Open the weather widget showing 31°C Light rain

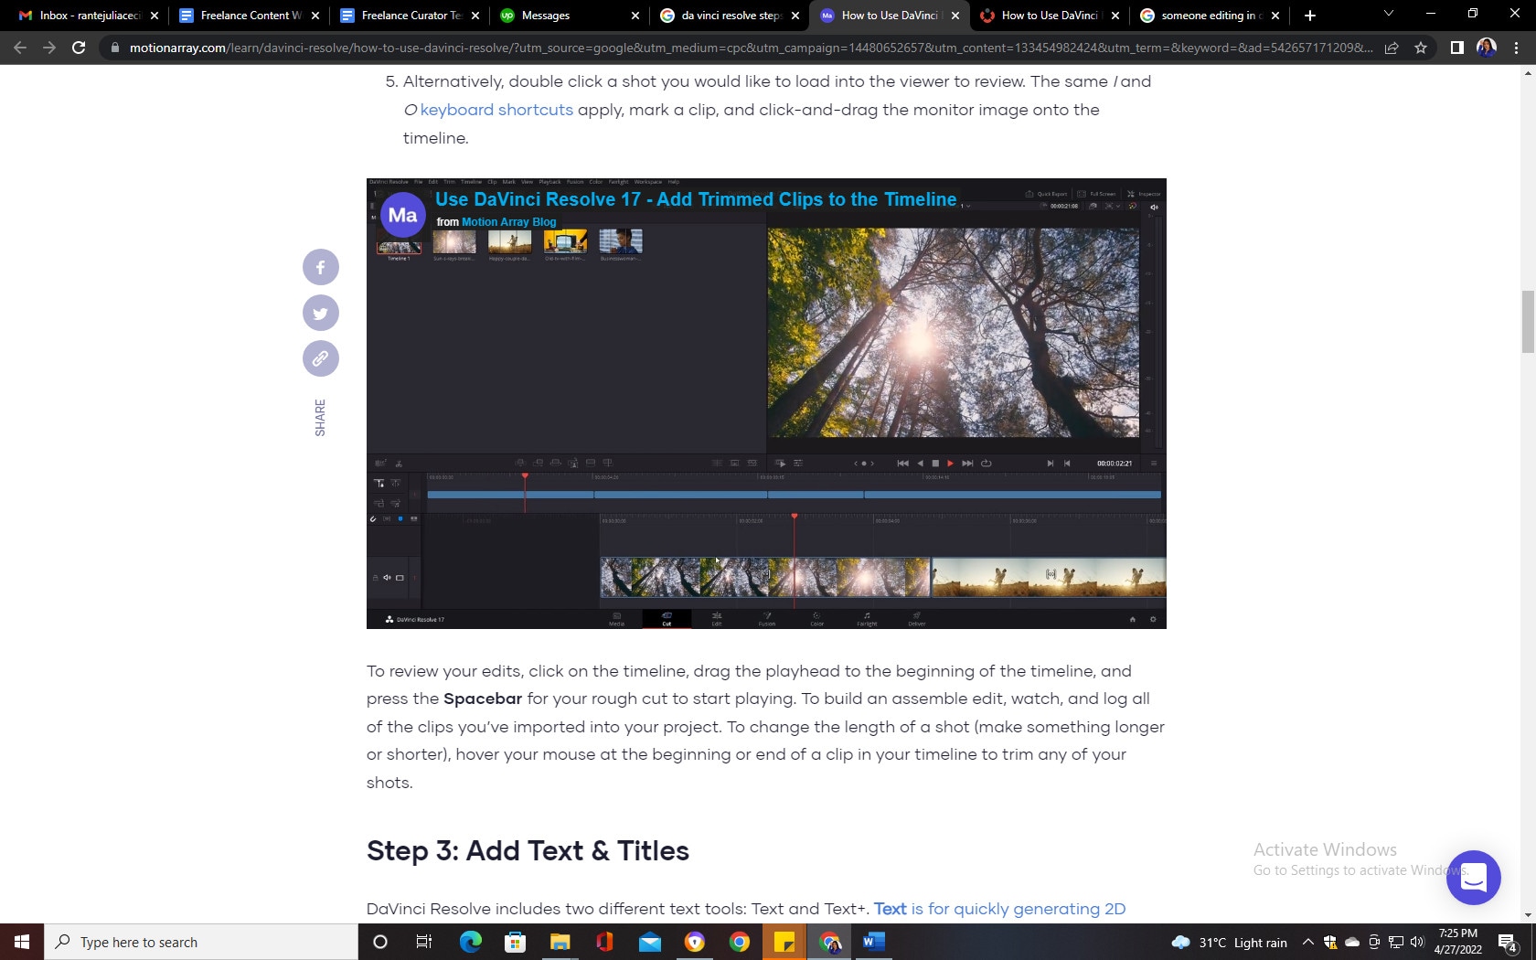[x=1229, y=942]
